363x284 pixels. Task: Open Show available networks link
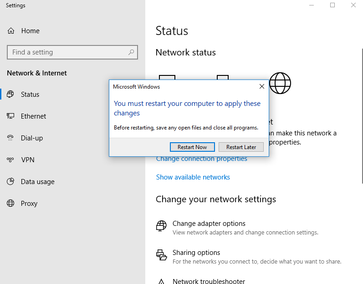[x=193, y=177]
